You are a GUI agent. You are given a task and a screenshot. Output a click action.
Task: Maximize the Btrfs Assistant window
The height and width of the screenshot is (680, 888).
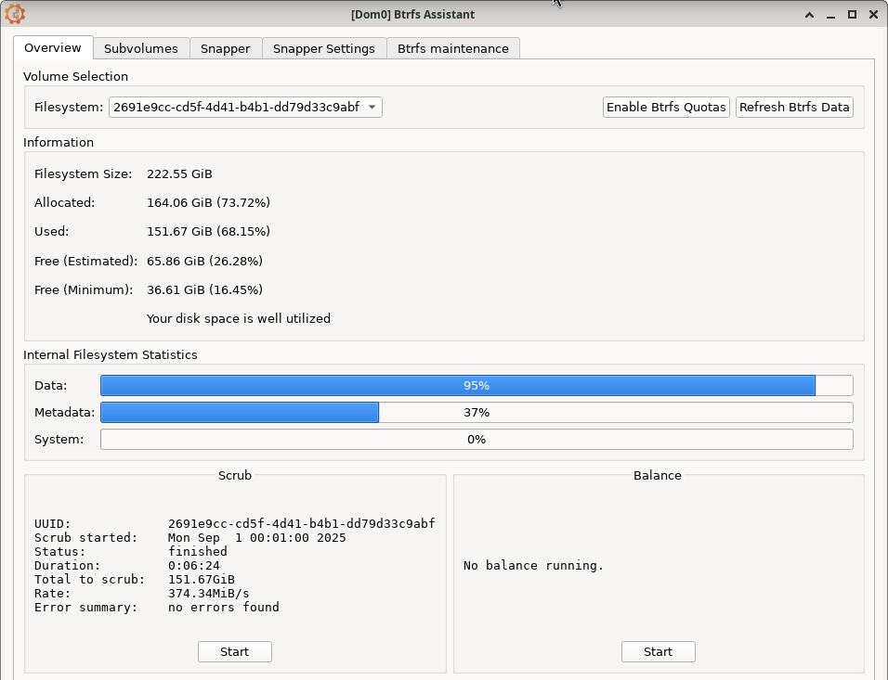pos(852,15)
